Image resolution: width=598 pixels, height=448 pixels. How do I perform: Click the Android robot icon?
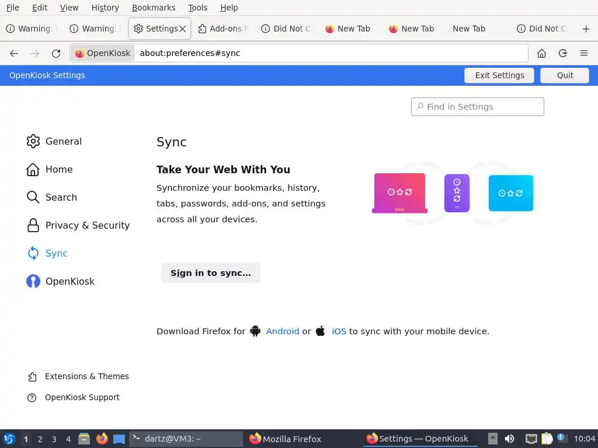[x=255, y=331]
